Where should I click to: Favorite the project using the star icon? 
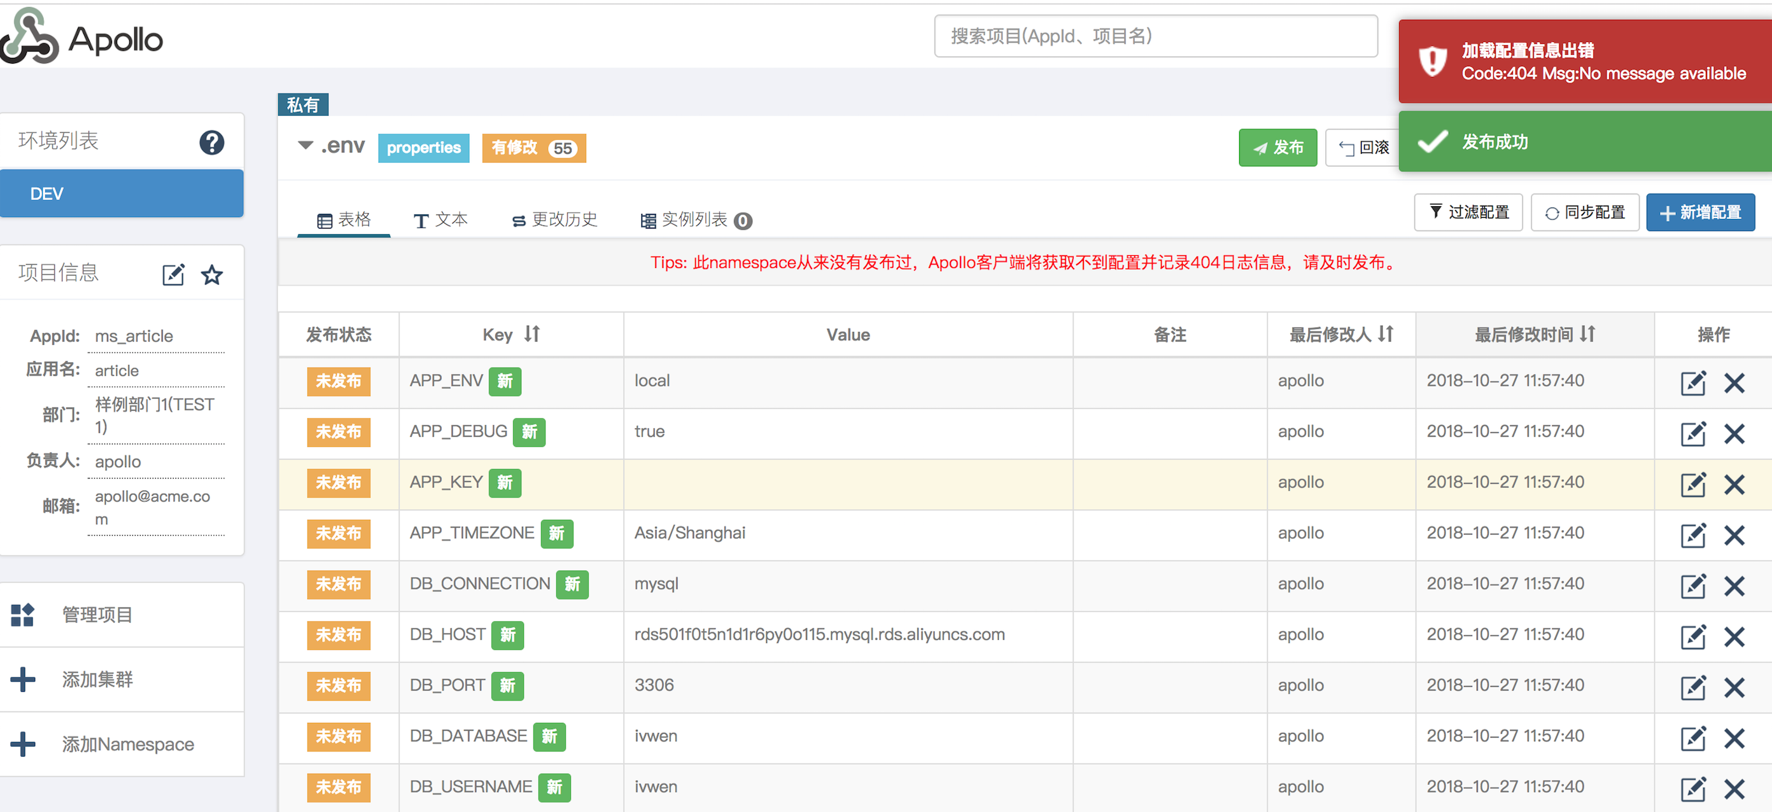coord(212,275)
